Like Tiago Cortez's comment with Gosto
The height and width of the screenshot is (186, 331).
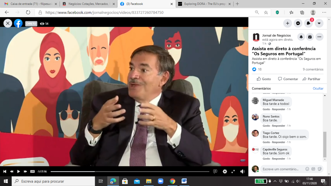[x=266, y=142]
